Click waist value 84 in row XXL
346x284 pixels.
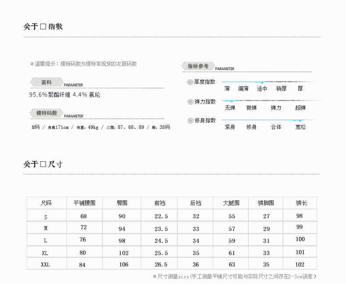(x=82, y=265)
